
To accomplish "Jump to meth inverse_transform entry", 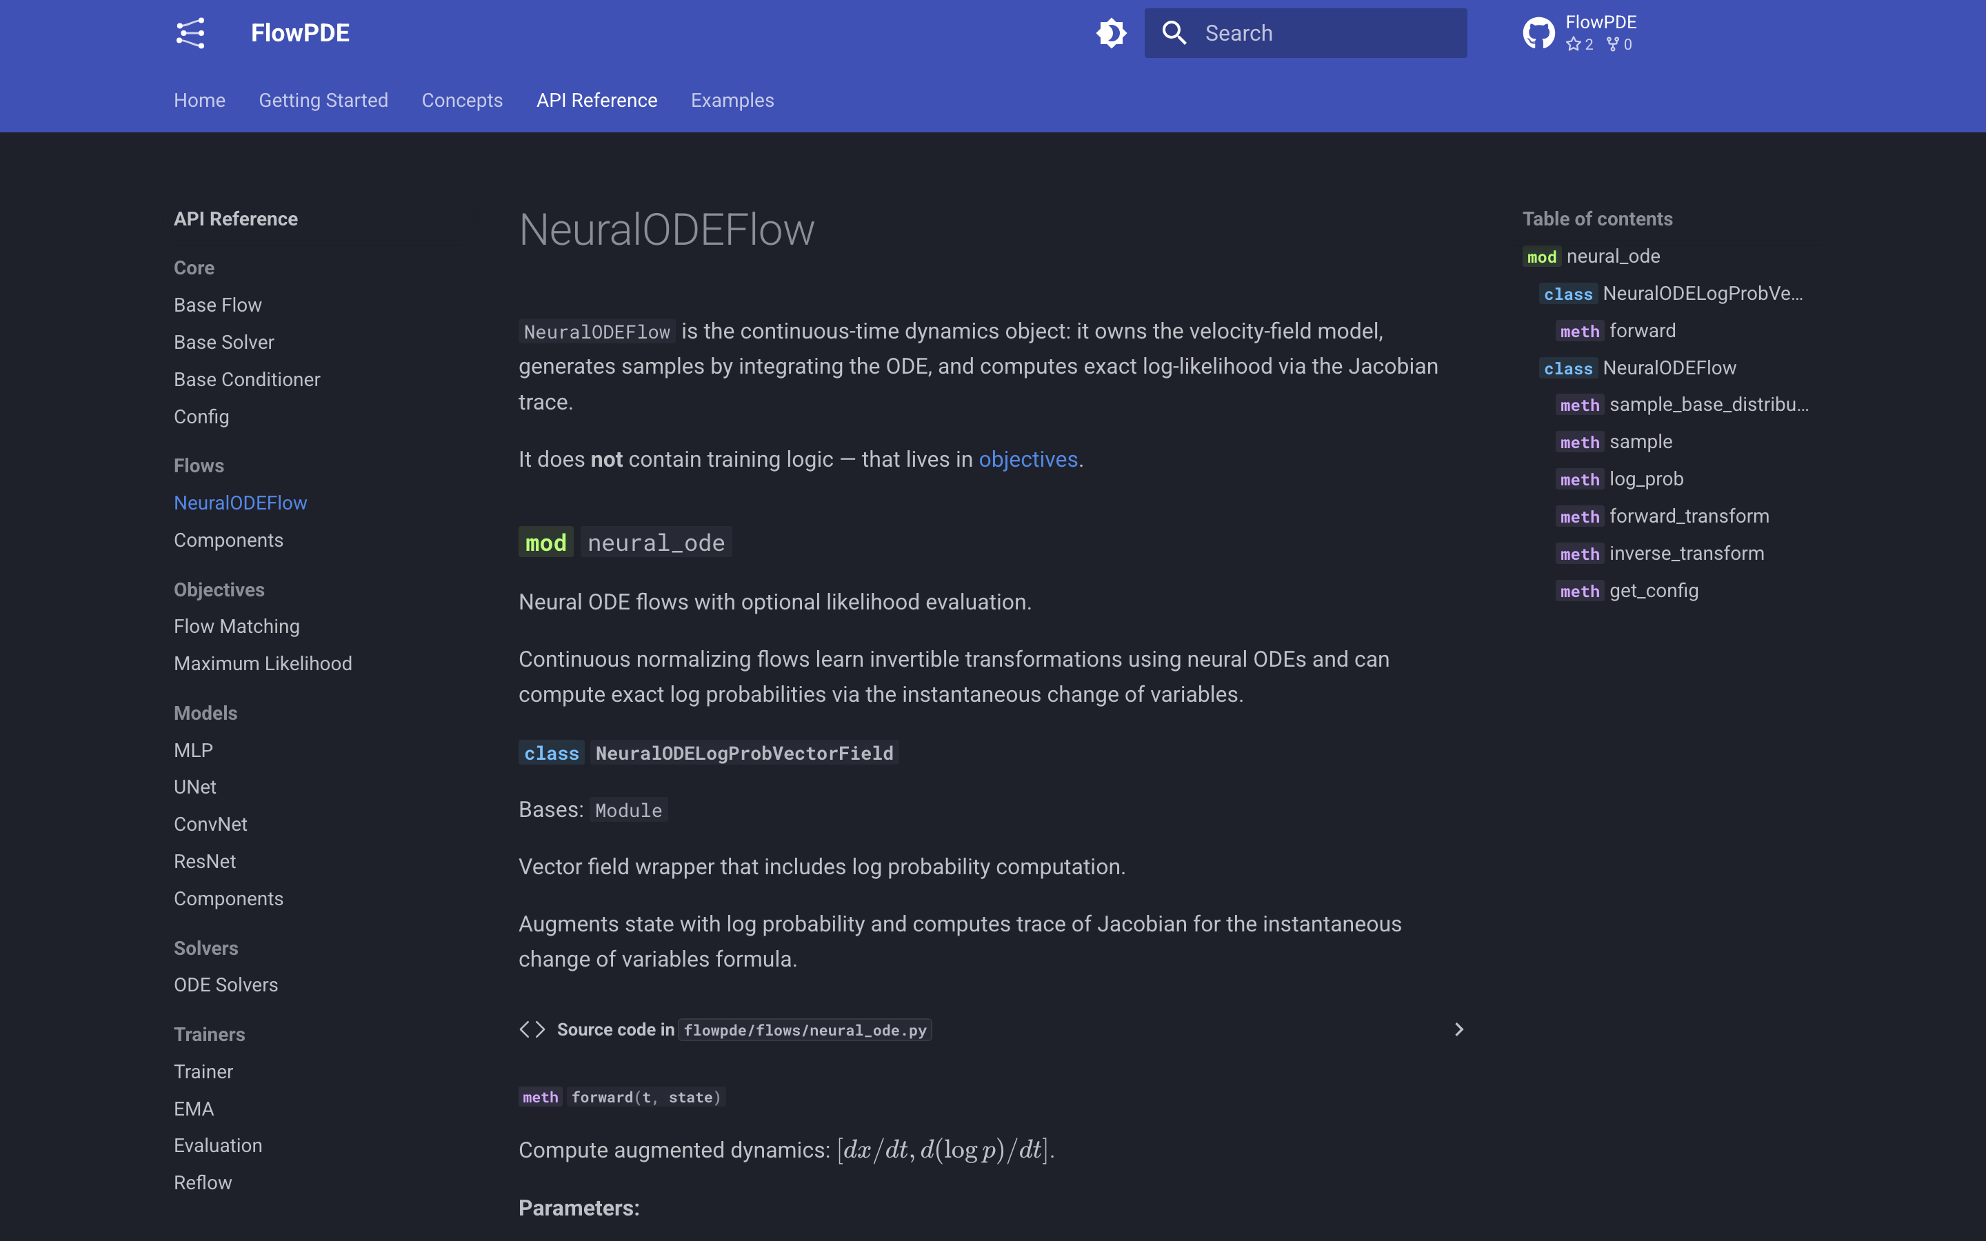I will click(x=1661, y=553).
